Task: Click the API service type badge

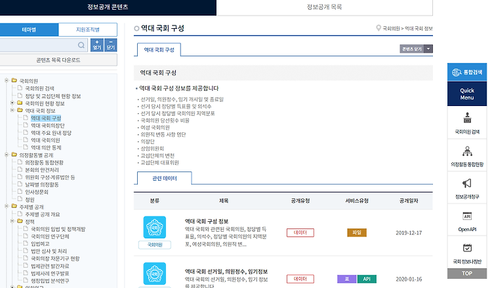Action: 367,279
